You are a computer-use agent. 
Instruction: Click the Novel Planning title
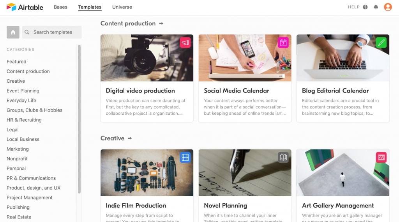coord(226,206)
